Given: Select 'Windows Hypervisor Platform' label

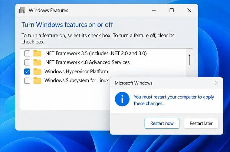Looking at the screenshot, I should (76, 71).
